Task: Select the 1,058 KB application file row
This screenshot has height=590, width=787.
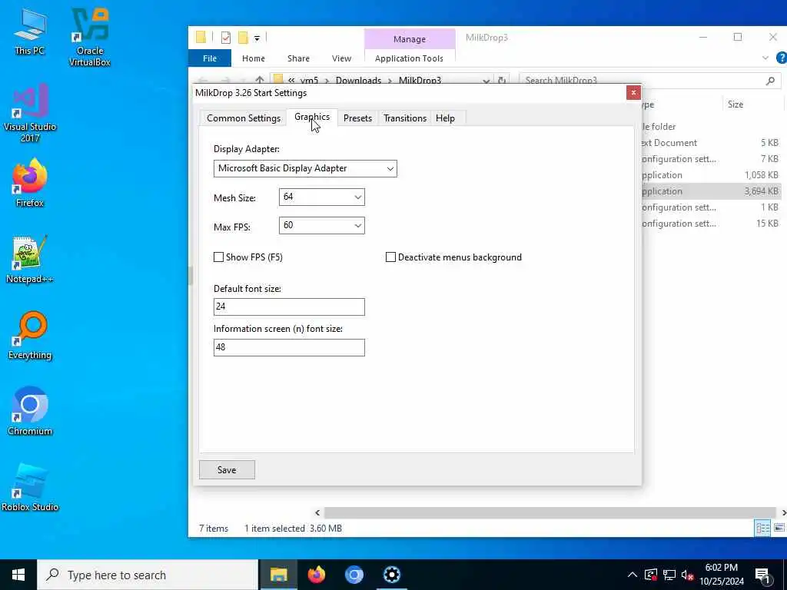Action: (x=712, y=175)
